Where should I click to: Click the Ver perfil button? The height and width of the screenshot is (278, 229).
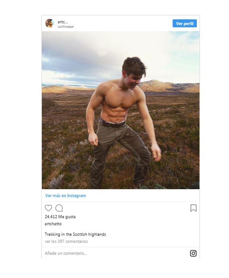[x=185, y=24]
